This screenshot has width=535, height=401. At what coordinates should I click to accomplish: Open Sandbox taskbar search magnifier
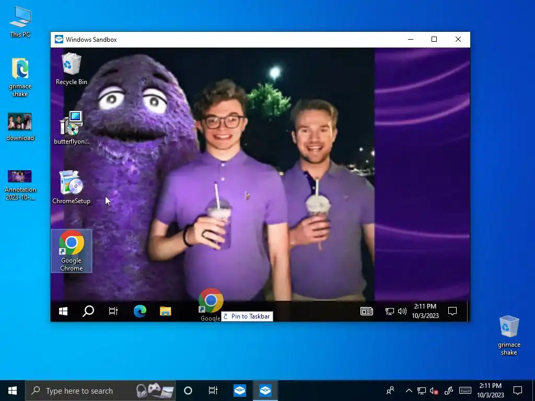pyautogui.click(x=88, y=311)
